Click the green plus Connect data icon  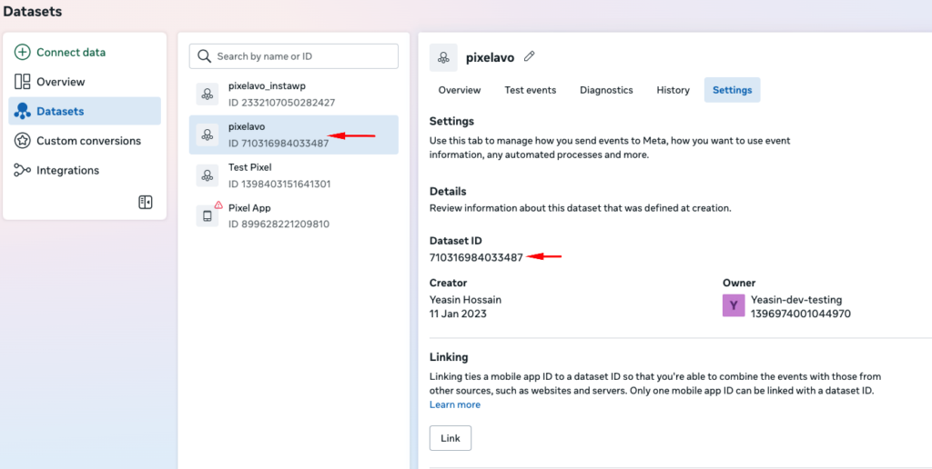tap(23, 53)
